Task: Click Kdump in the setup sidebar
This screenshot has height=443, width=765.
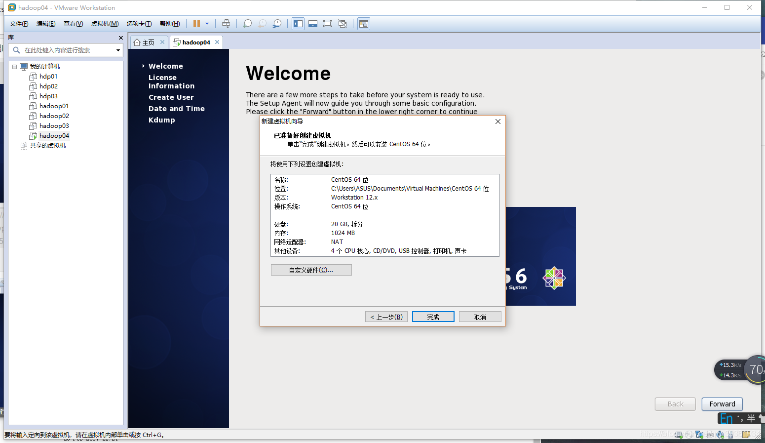Action: tap(161, 120)
